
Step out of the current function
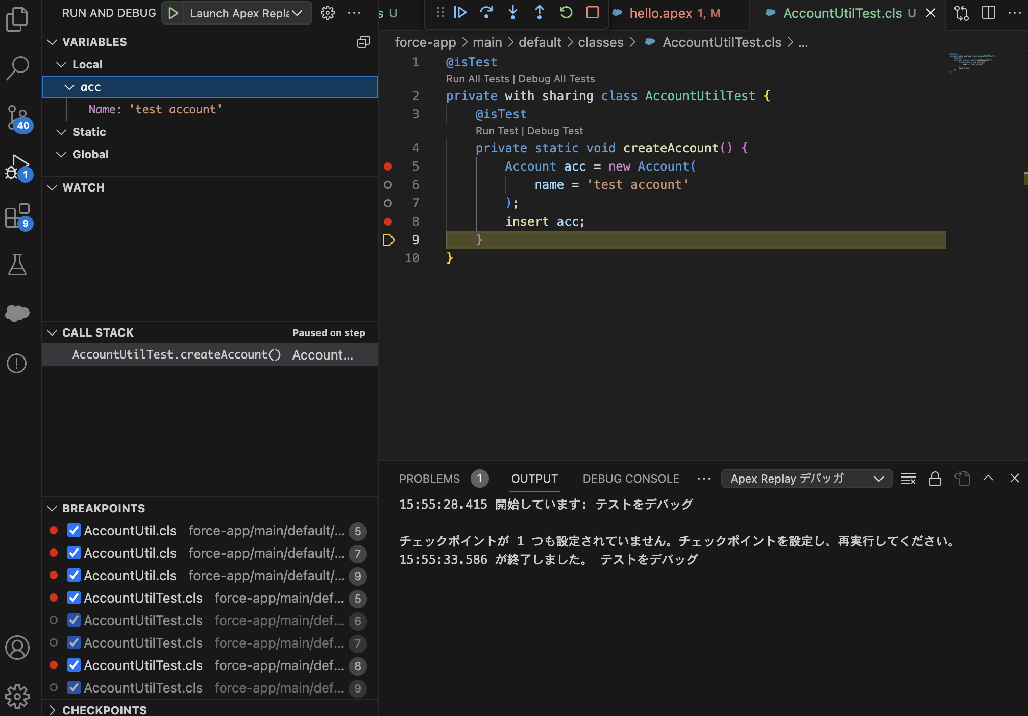pos(539,13)
